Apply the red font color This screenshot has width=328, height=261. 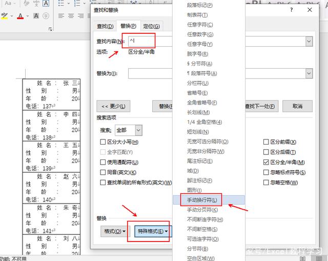[x=20, y=16]
